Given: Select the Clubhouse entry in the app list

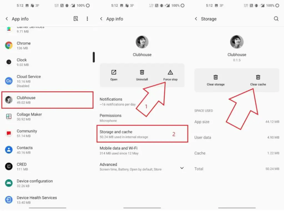Looking at the screenshot, I should (x=47, y=100).
